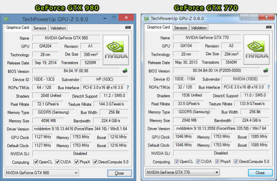Click DirectX Support value 11.2 / SM5.0
Viewport: 277px width, 181px height.
coord(114,95)
